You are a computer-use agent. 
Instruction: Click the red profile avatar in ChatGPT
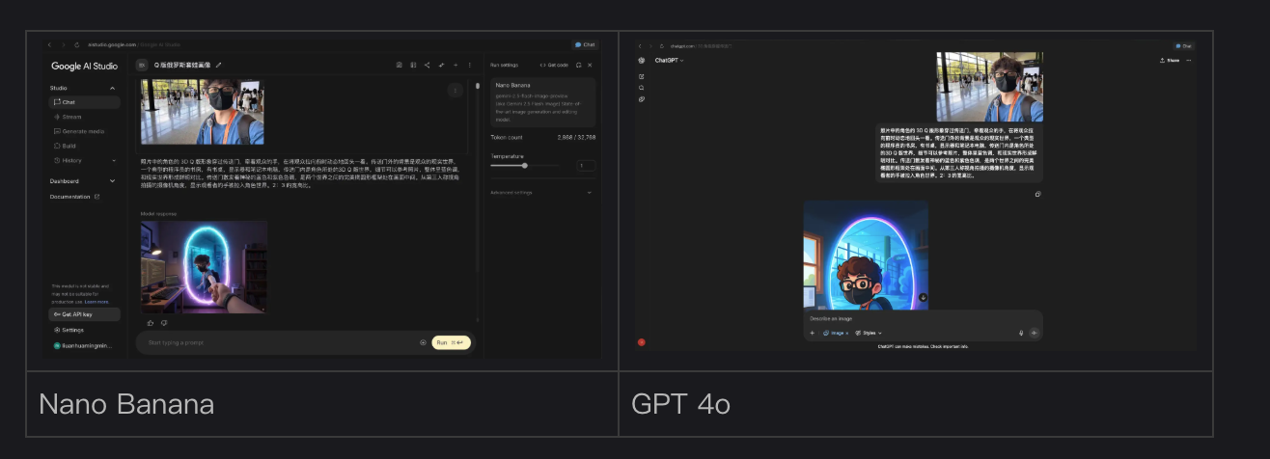click(x=641, y=341)
